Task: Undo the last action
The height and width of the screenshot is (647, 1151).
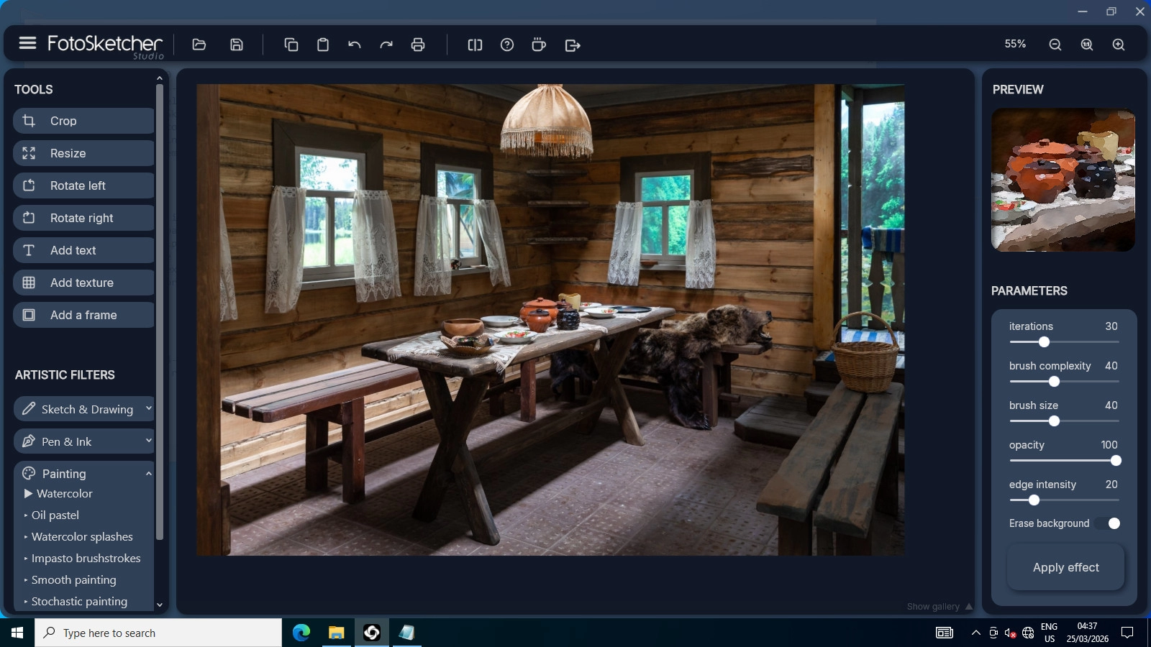Action: click(x=355, y=45)
